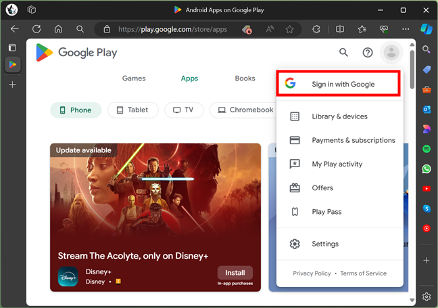
Task: Open Skype in the sidebar
Action: (x=427, y=208)
